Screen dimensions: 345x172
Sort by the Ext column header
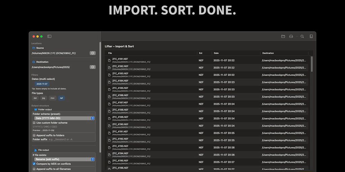click(x=201, y=53)
